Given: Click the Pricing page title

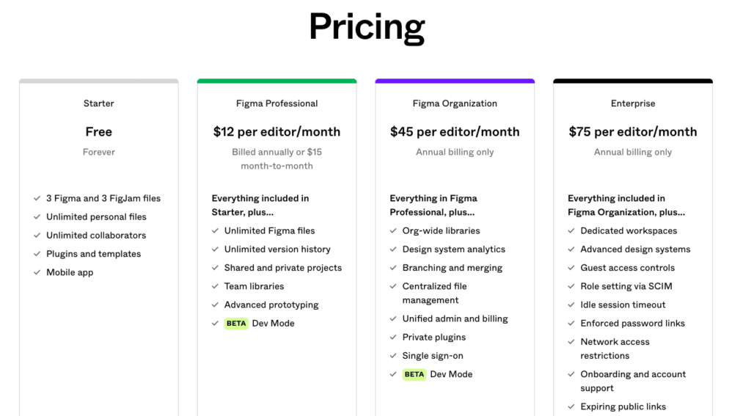Looking at the screenshot, I should click(x=367, y=28).
